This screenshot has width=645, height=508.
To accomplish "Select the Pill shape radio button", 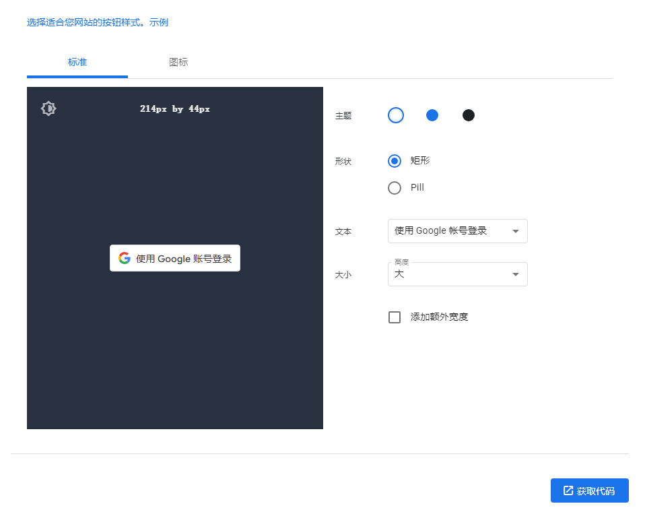I will (395, 188).
